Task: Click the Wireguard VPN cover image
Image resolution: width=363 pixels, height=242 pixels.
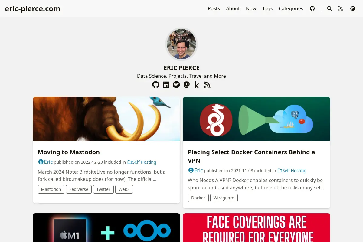Action: (257, 119)
